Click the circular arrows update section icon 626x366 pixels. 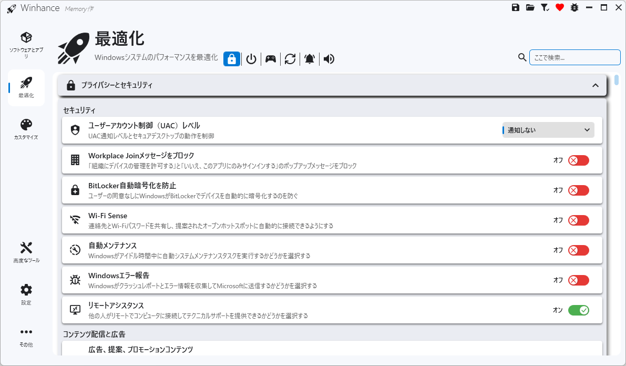point(290,59)
